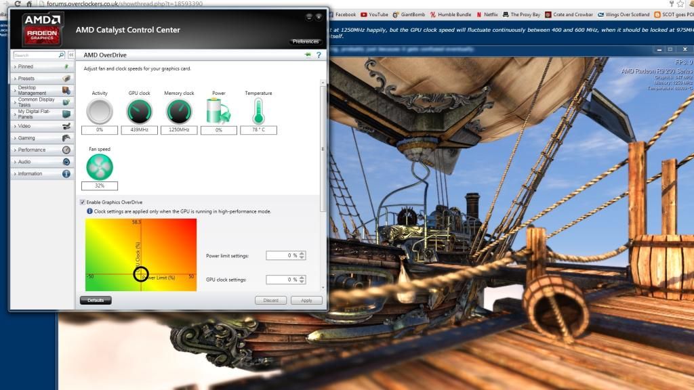The image size is (694, 390).
Task: Click the OverDrive graph circle handle
Action: point(140,274)
